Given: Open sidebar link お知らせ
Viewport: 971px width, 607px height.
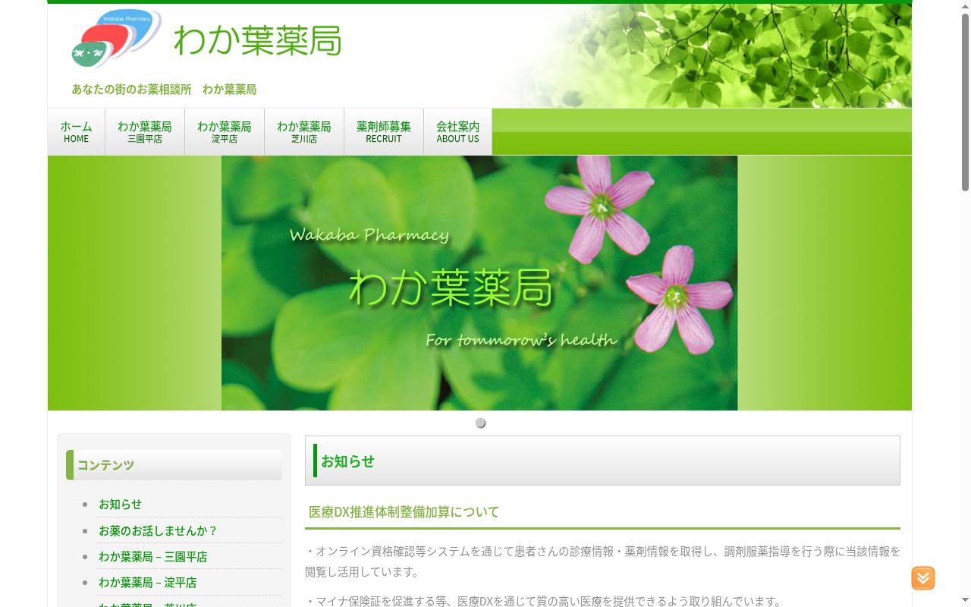Looking at the screenshot, I should pyautogui.click(x=120, y=504).
